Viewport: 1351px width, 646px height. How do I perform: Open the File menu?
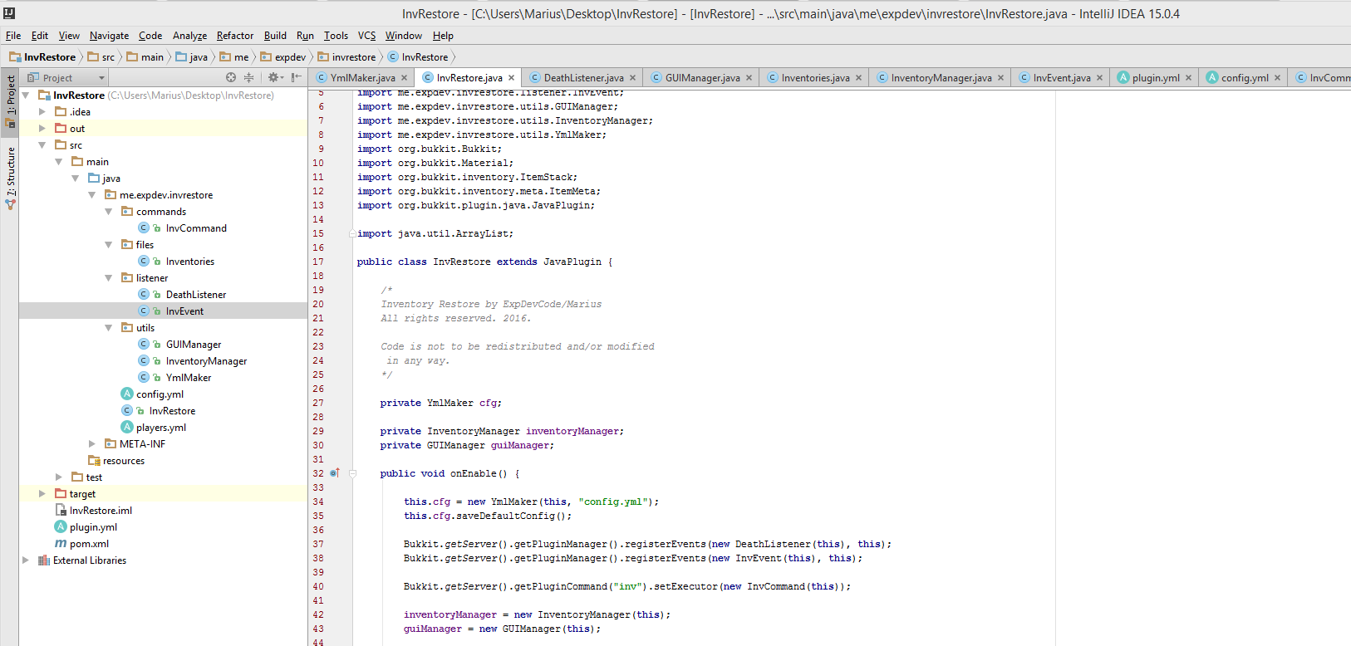[13, 36]
